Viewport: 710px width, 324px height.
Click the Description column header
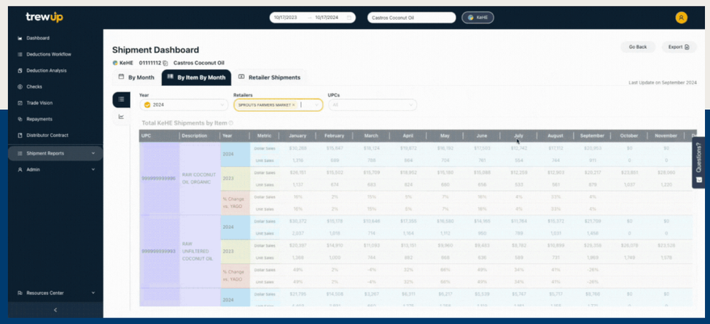point(200,135)
